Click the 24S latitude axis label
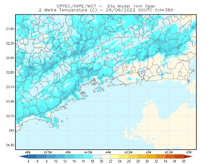The width and height of the screenshot is (212, 164). (11, 130)
